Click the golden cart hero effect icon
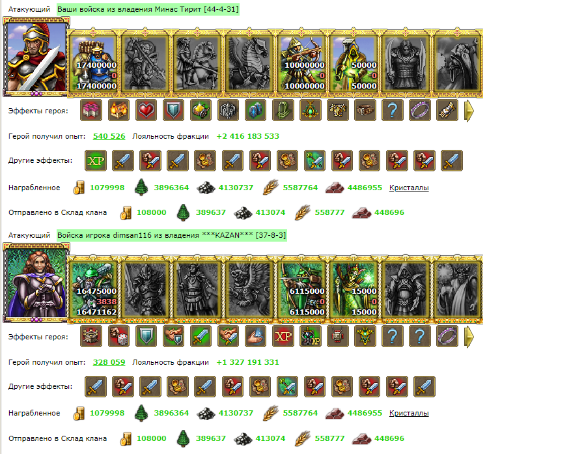584x454 pixels. 201,110
